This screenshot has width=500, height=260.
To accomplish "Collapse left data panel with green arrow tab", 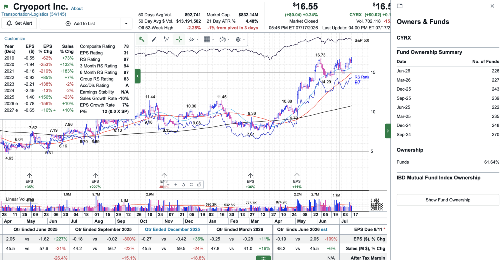I will [x=137, y=76].
